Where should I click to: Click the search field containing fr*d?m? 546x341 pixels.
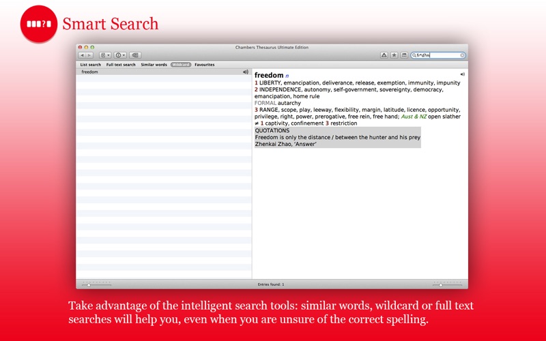pos(438,55)
